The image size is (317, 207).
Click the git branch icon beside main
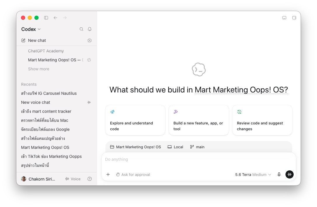[192, 147]
